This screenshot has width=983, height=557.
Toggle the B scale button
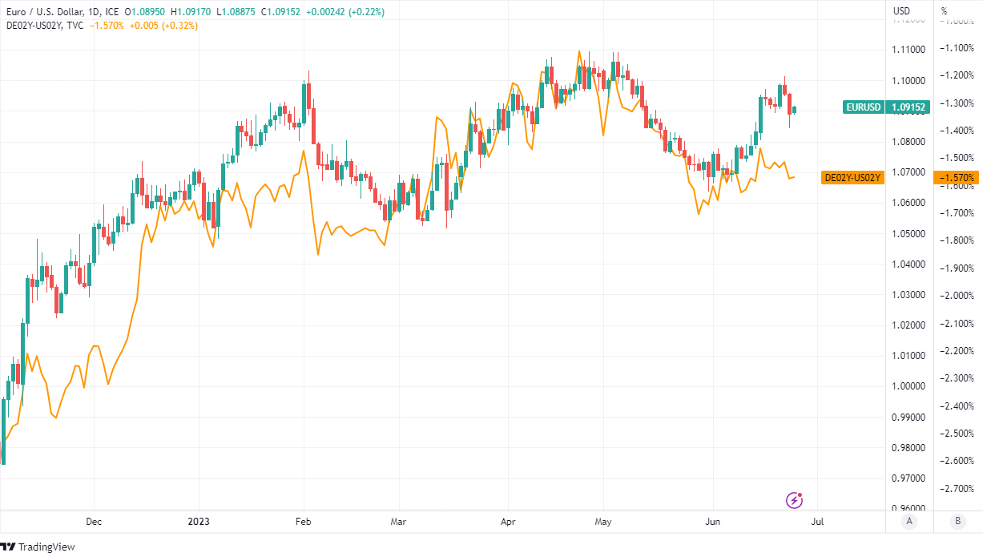pos(957,521)
